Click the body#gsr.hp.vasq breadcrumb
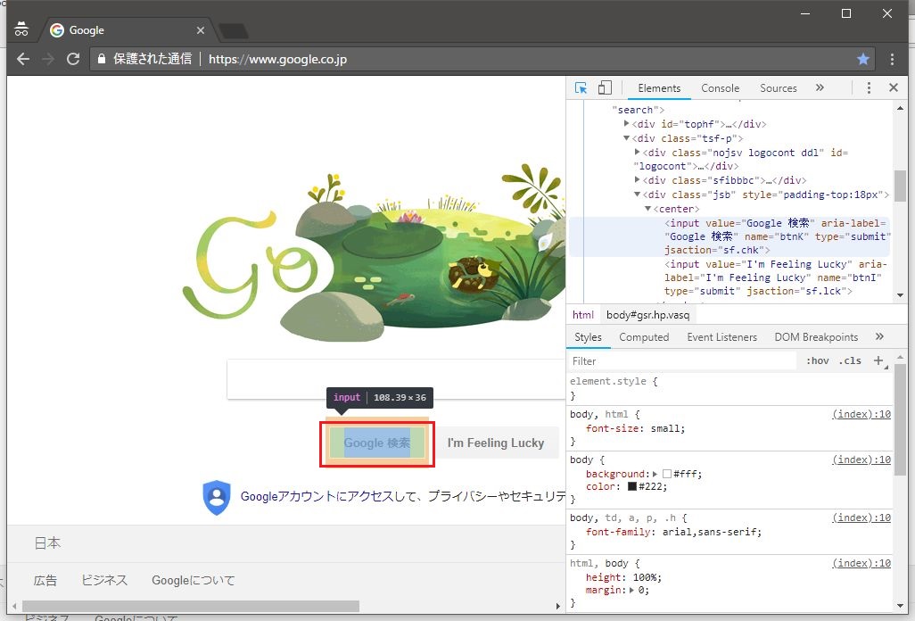The image size is (915, 621). (647, 315)
